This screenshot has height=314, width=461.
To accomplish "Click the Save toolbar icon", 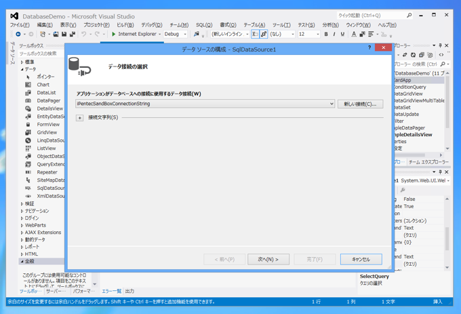I will tap(64, 34).
